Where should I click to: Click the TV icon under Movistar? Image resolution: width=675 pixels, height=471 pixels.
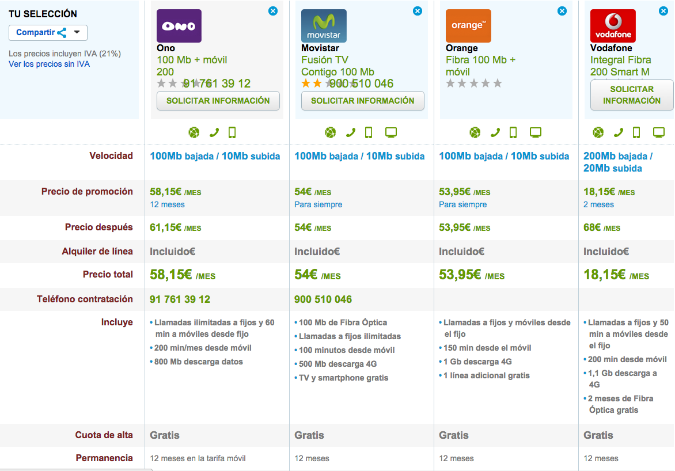pyautogui.click(x=391, y=132)
